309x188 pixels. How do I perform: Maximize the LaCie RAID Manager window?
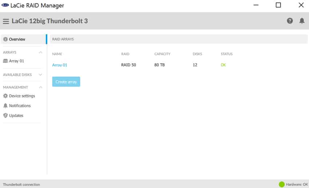[x=278, y=5]
